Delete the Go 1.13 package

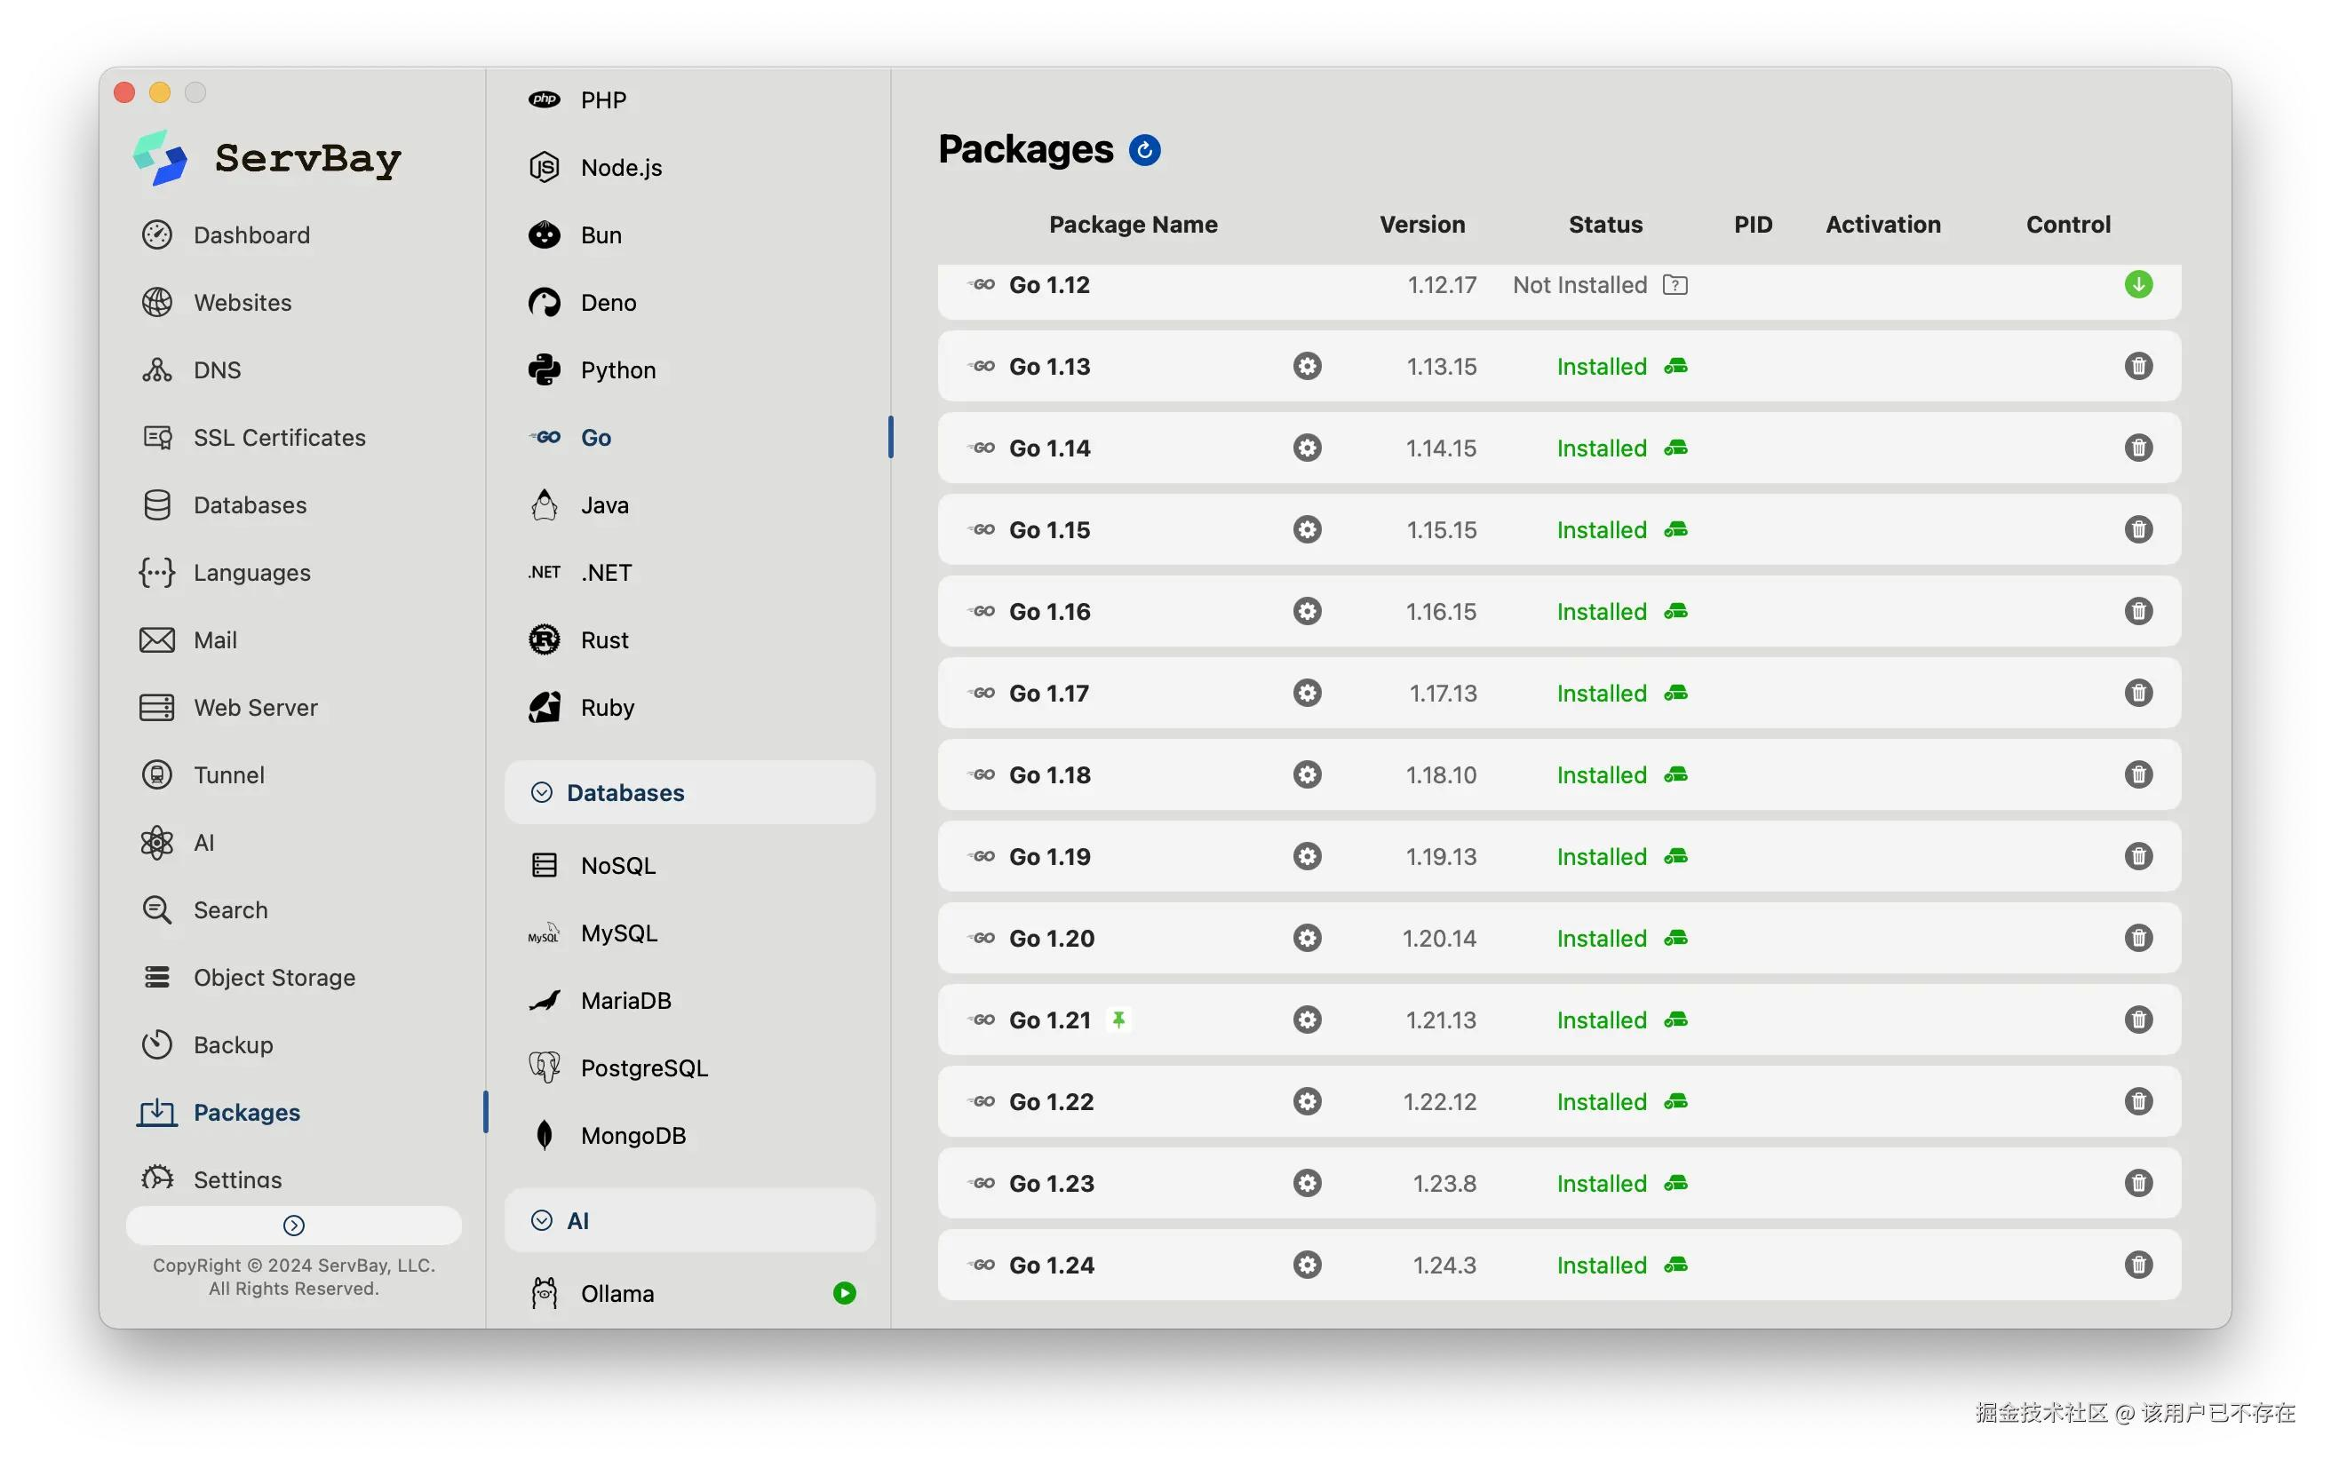point(2138,366)
